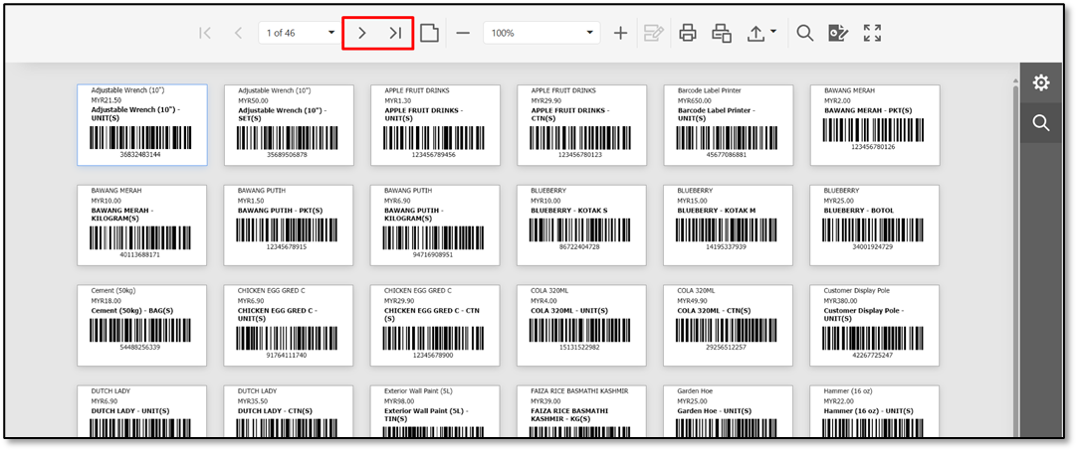Image resolution: width=1078 pixels, height=451 pixels.
Task: Open the search side panel
Action: (x=1041, y=123)
